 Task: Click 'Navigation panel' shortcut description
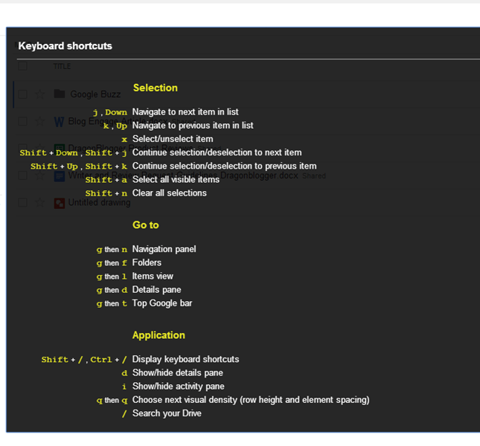(164, 249)
